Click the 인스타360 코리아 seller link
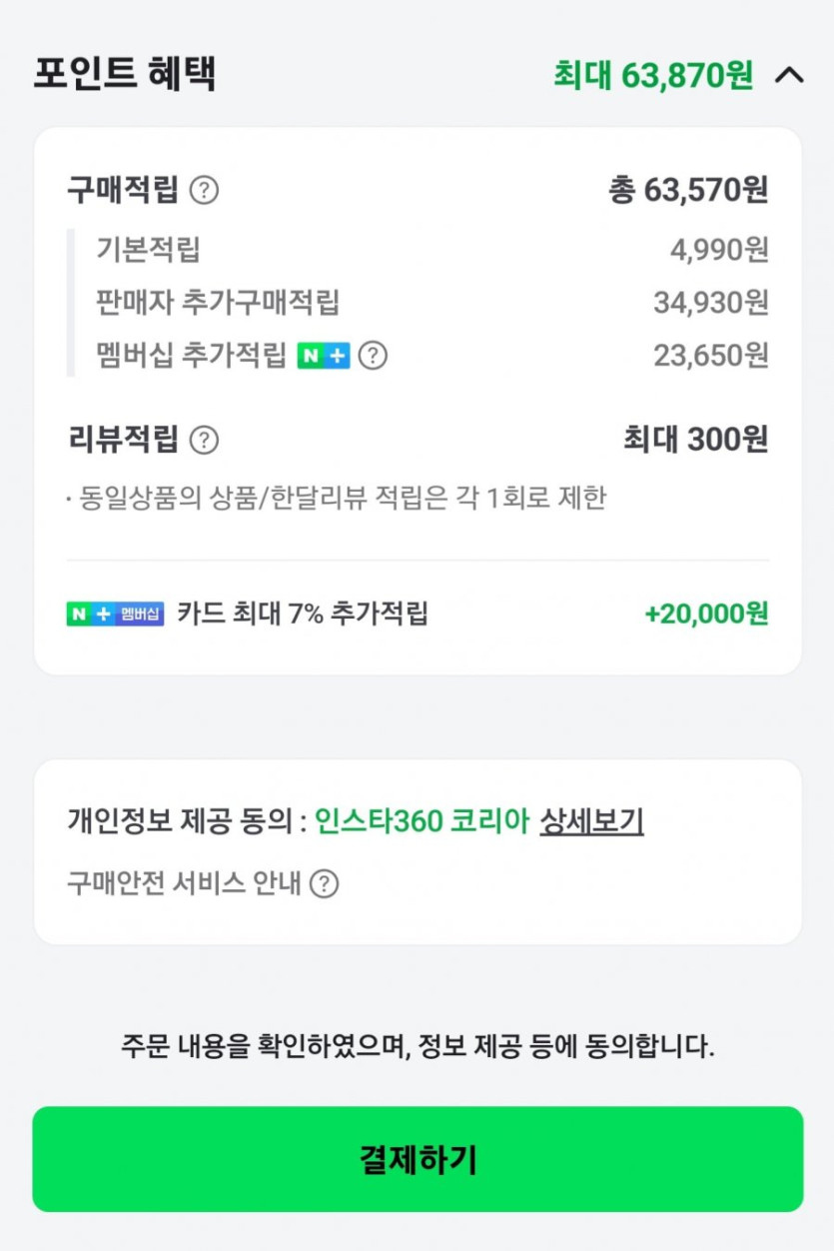 point(421,821)
